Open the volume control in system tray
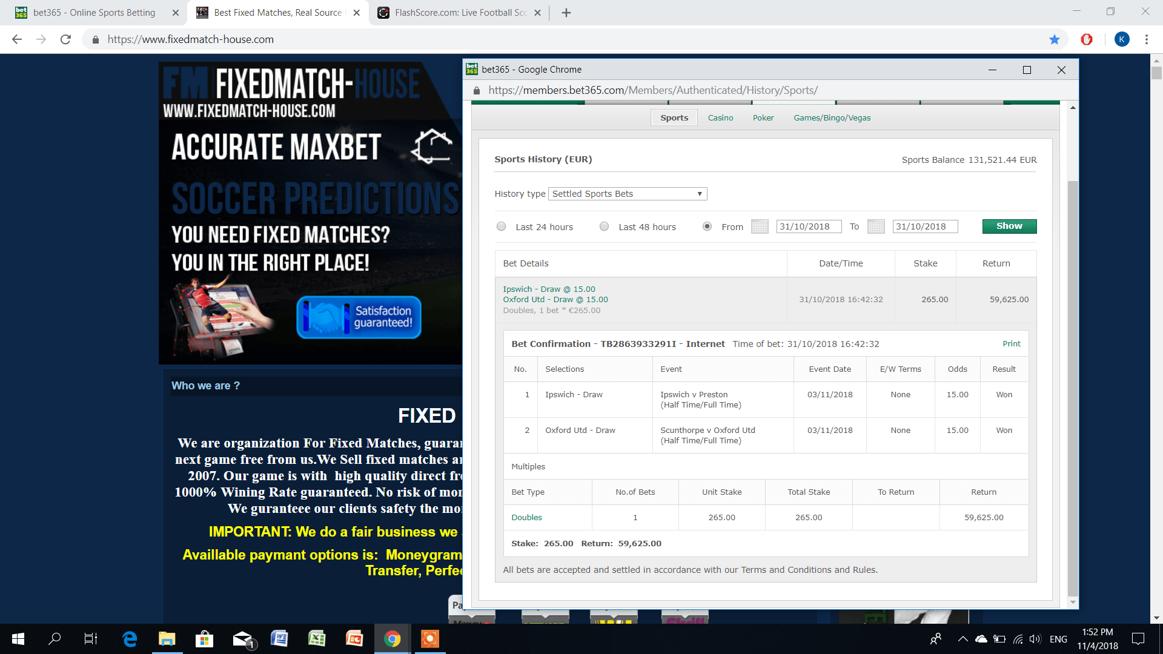This screenshot has width=1163, height=654. 1035,639
